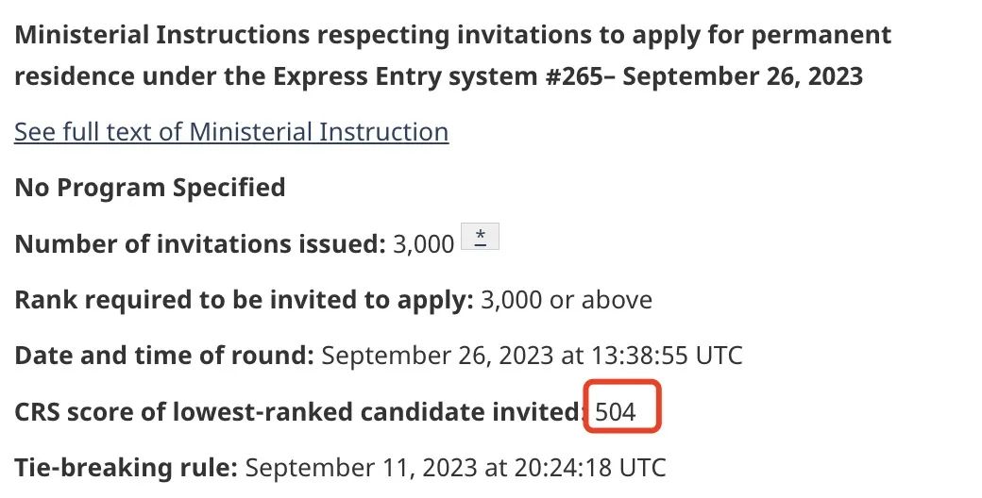Open the full text of Ministerial Instruction link
982x498 pixels.
coord(231,132)
